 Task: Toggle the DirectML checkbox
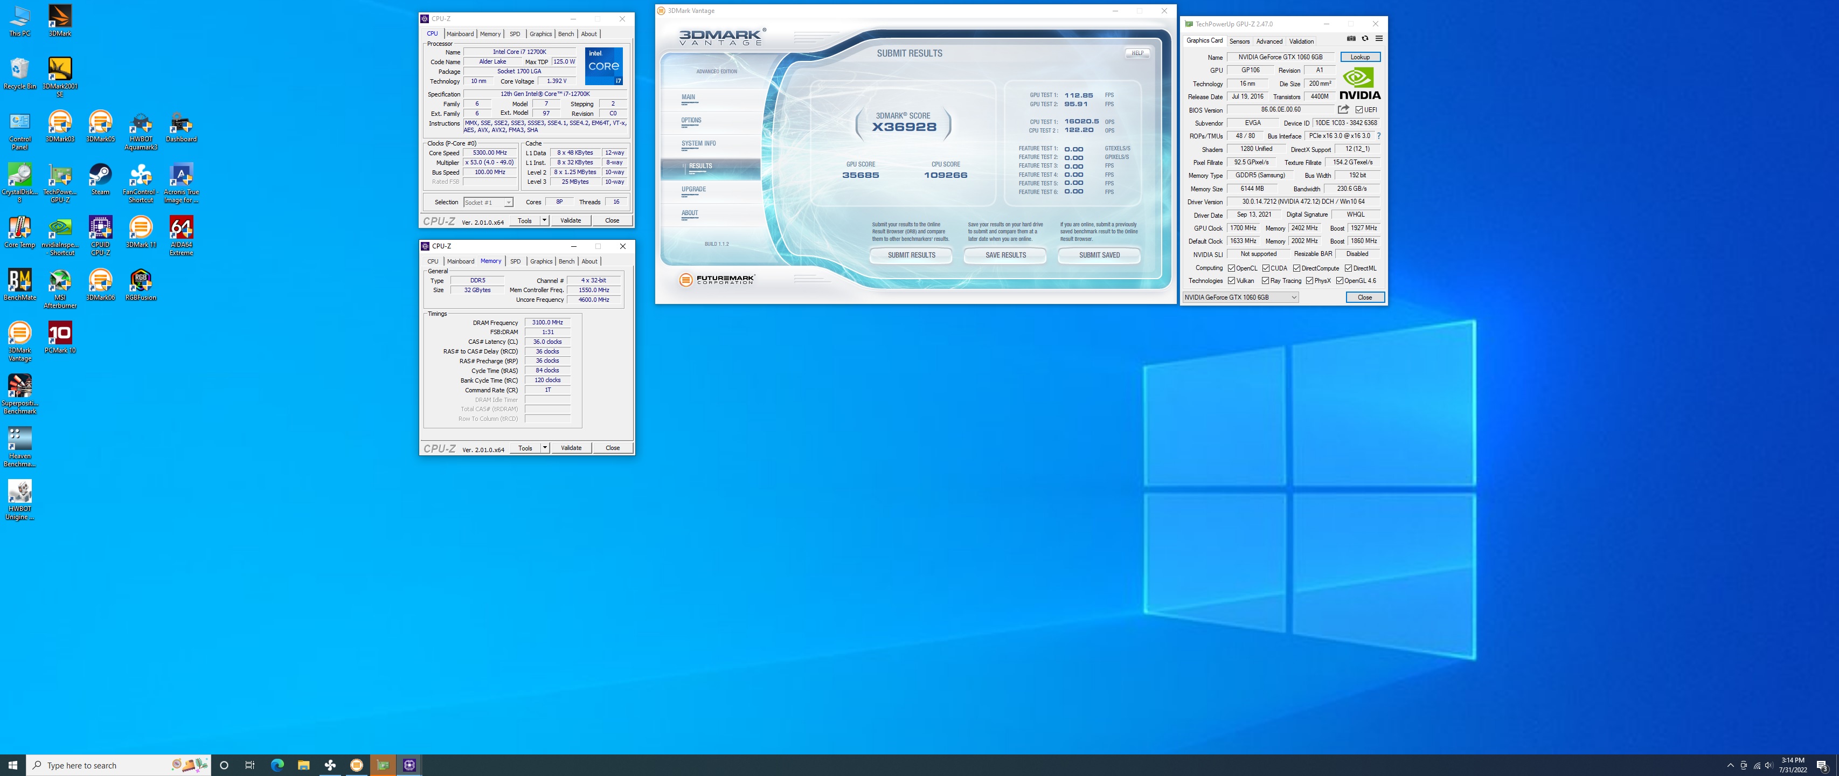click(x=1349, y=268)
